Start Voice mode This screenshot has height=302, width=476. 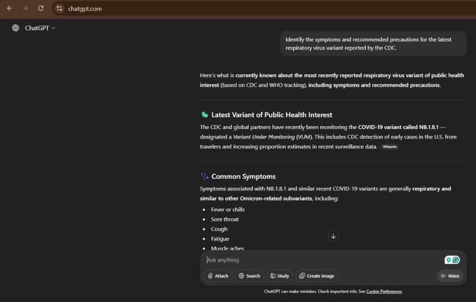(450, 276)
